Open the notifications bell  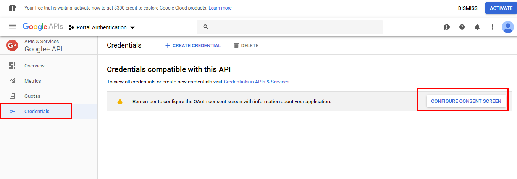(x=477, y=27)
